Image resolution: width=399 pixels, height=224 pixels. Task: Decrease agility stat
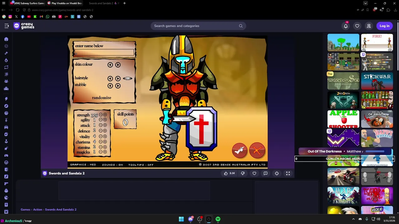coord(101,120)
